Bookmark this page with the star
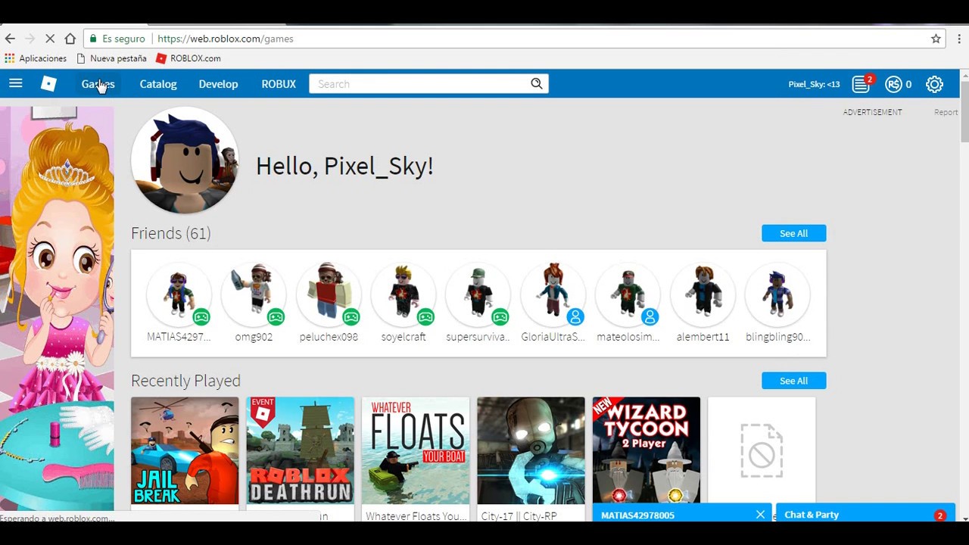This screenshot has height=545, width=969. point(936,39)
